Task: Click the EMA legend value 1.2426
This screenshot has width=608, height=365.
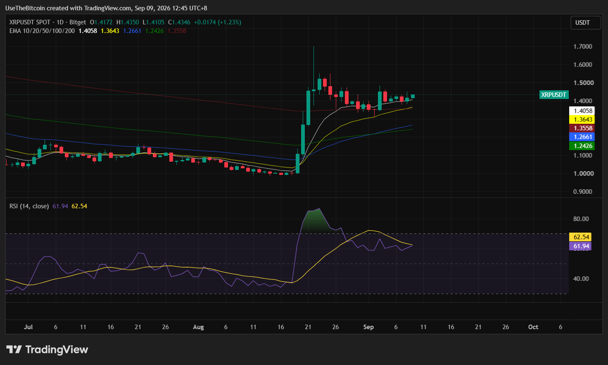Action: pos(154,31)
